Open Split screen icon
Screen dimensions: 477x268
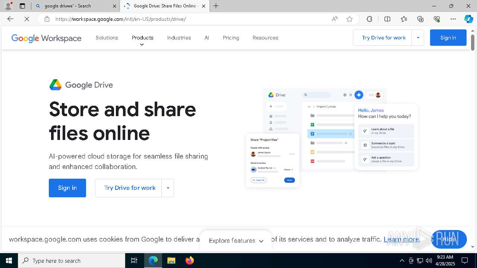coord(387,19)
